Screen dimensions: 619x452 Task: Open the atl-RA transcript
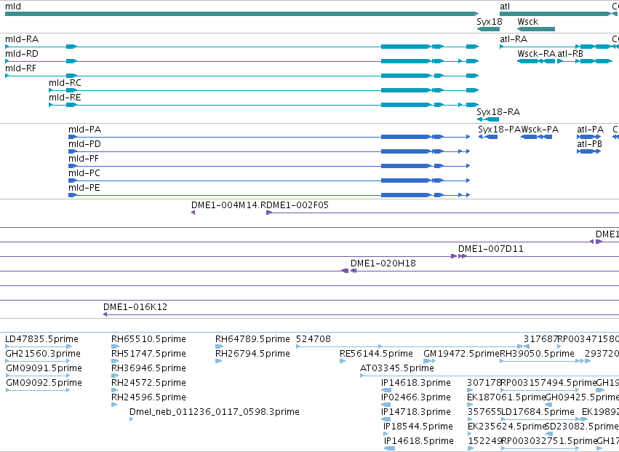pyautogui.click(x=555, y=47)
